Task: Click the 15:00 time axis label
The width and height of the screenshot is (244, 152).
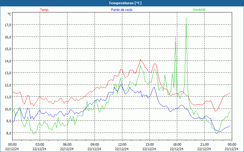Action: [149, 144]
